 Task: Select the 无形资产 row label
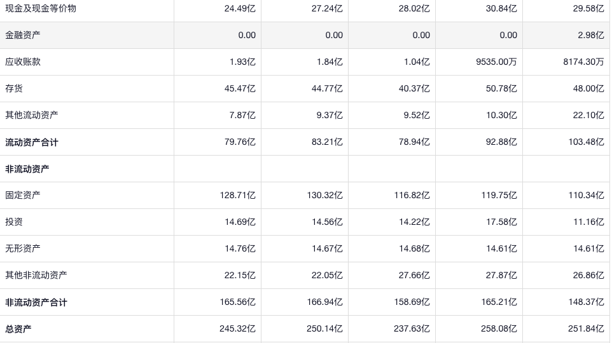23,248
